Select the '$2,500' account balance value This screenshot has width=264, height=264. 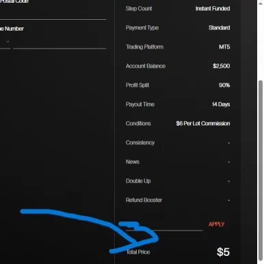click(221, 66)
